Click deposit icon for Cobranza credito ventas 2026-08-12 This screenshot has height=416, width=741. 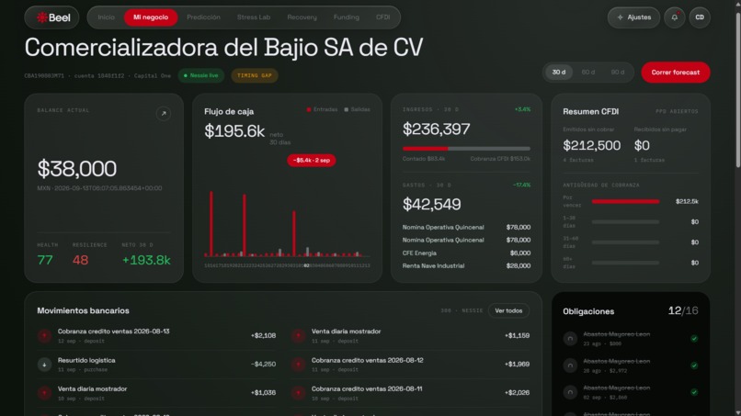click(298, 365)
